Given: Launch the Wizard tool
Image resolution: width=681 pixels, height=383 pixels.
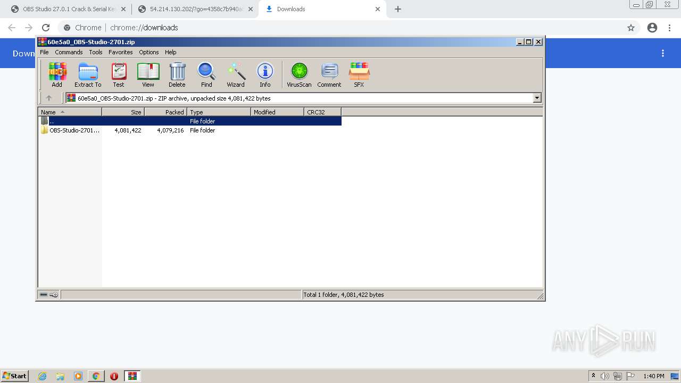Looking at the screenshot, I should click(236, 74).
